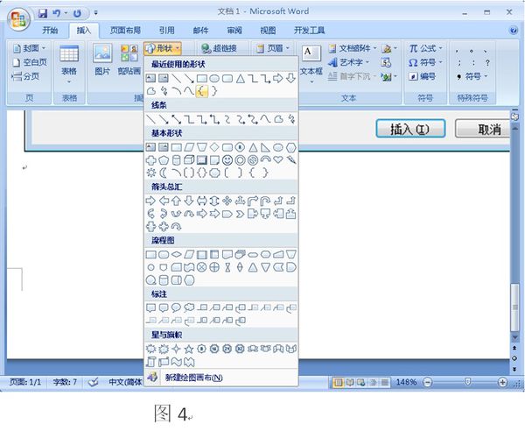Screen dimensions: 525x431
Task: Insert 编号 number symbol
Action: click(x=423, y=77)
